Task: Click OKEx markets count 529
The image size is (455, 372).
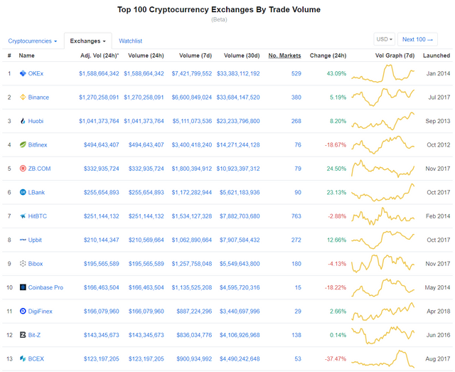Action: (x=296, y=73)
